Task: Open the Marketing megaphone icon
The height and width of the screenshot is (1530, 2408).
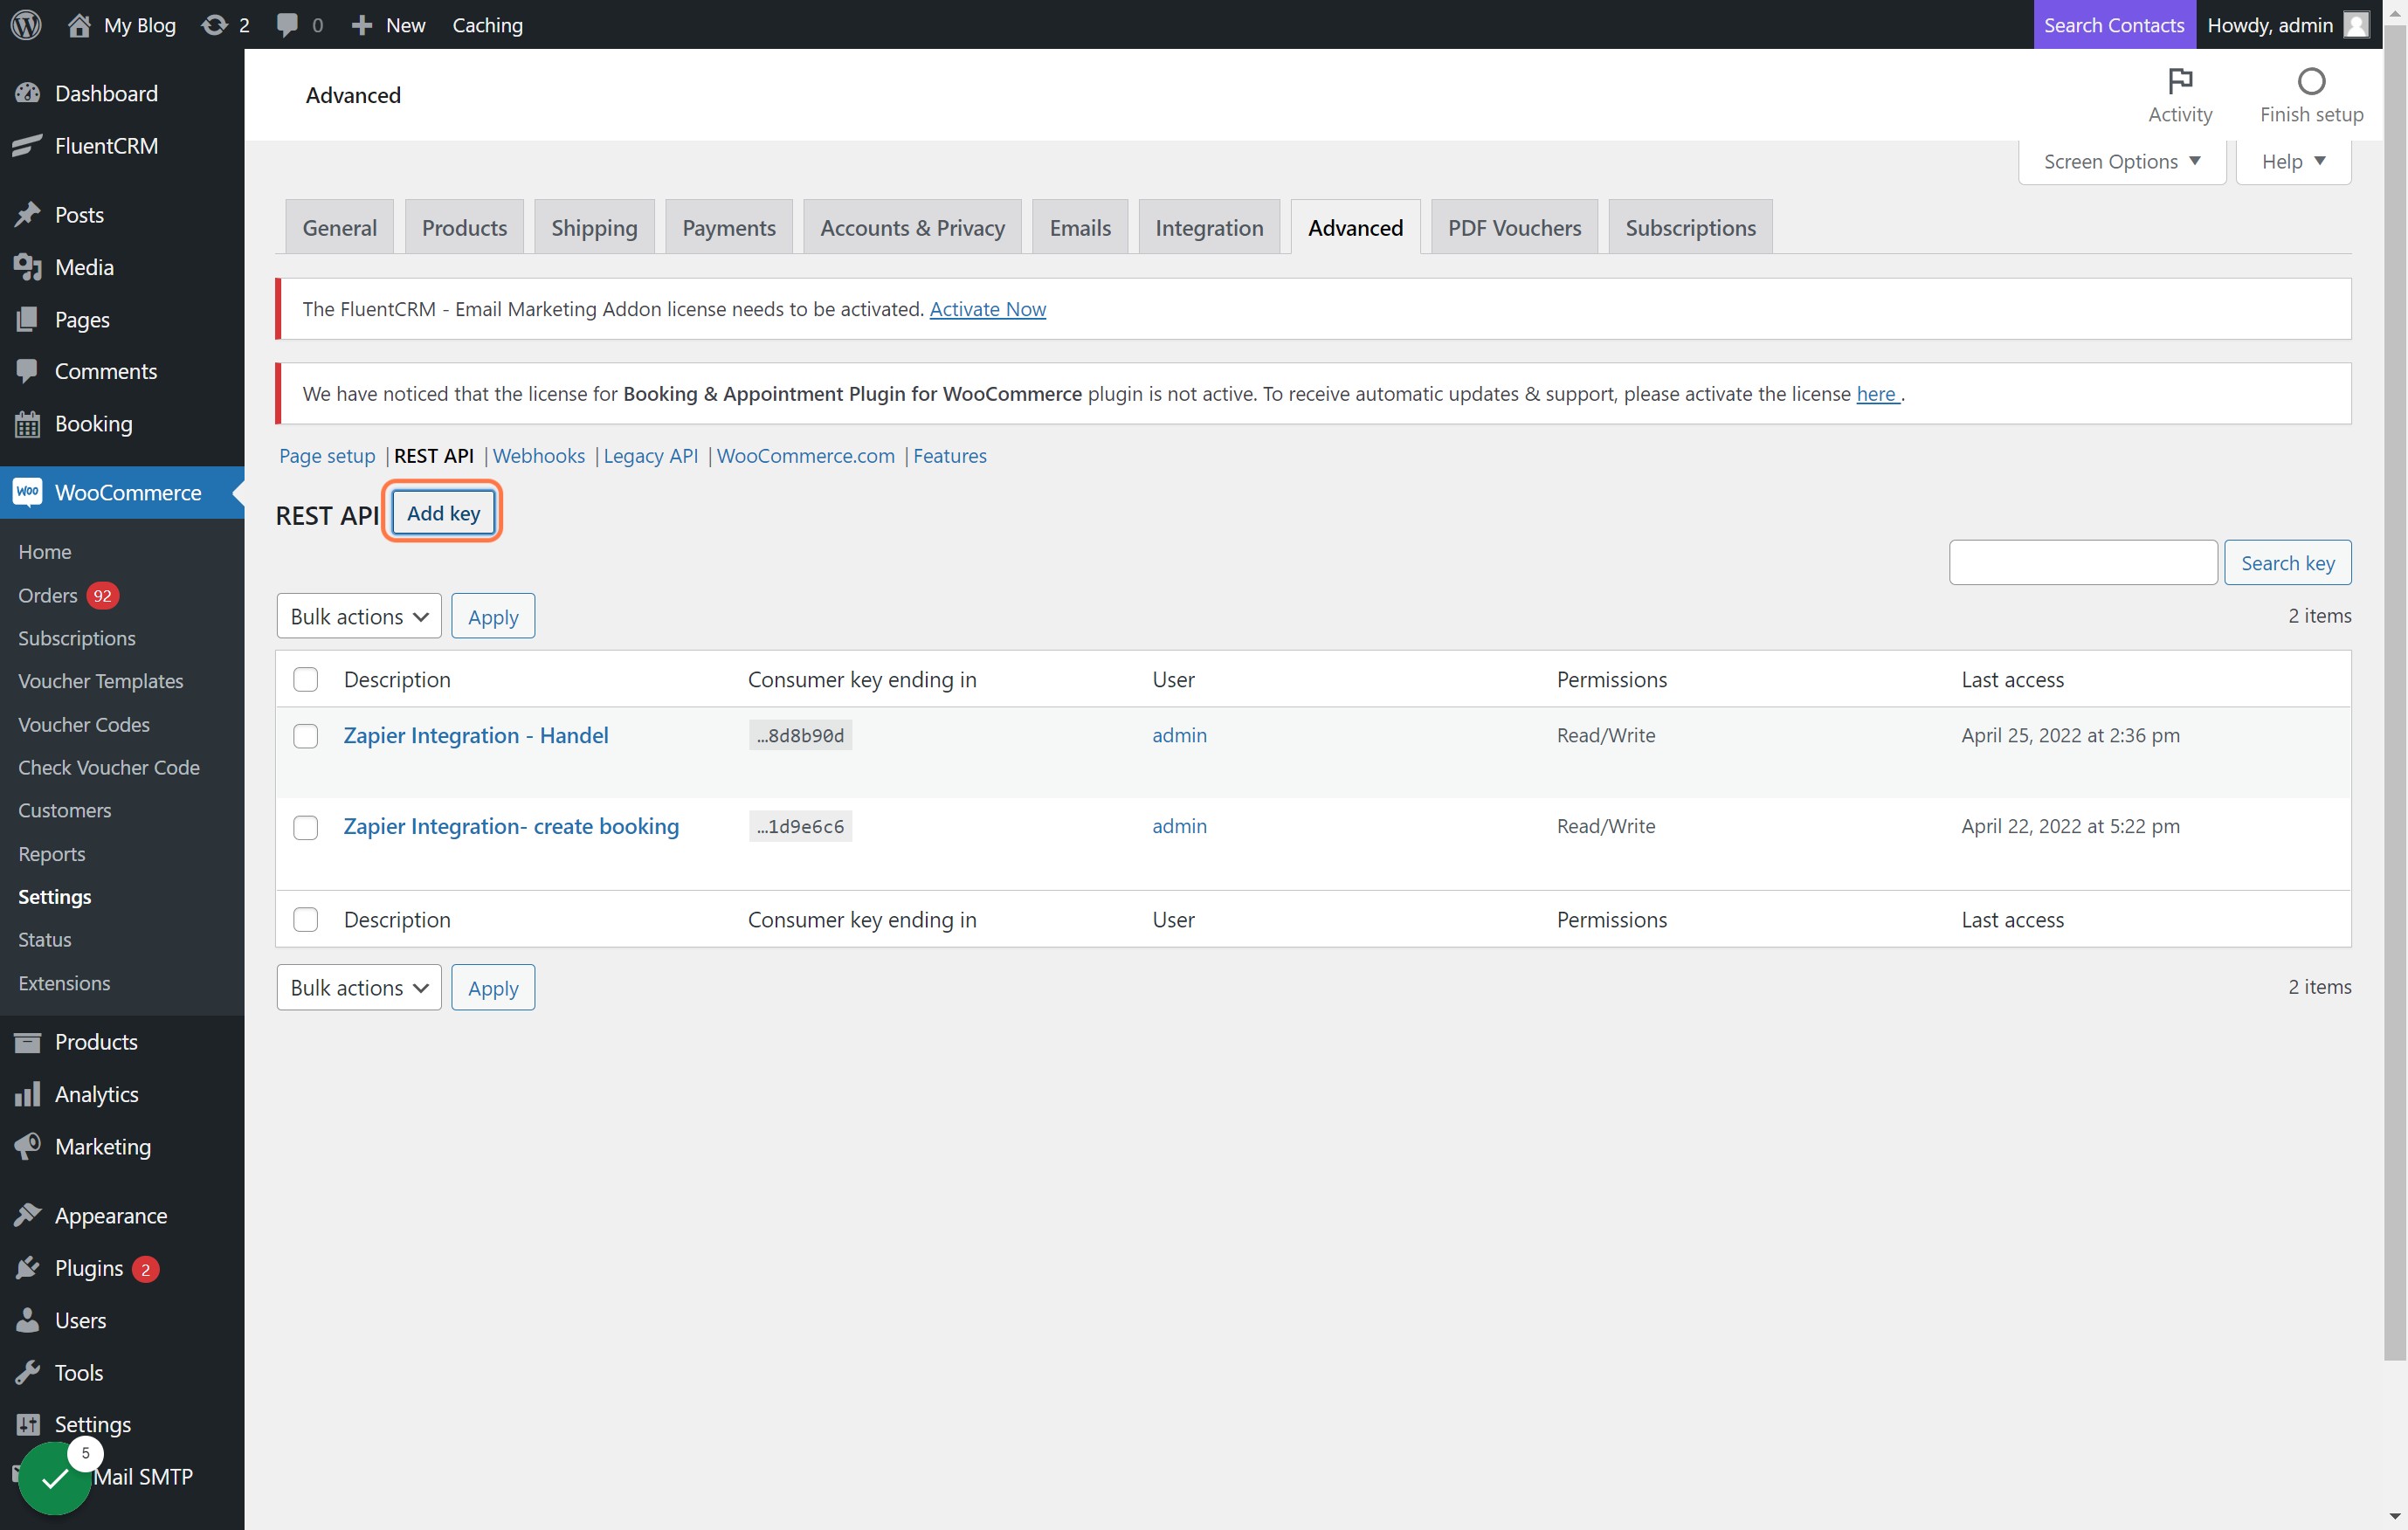Action: 28,1146
